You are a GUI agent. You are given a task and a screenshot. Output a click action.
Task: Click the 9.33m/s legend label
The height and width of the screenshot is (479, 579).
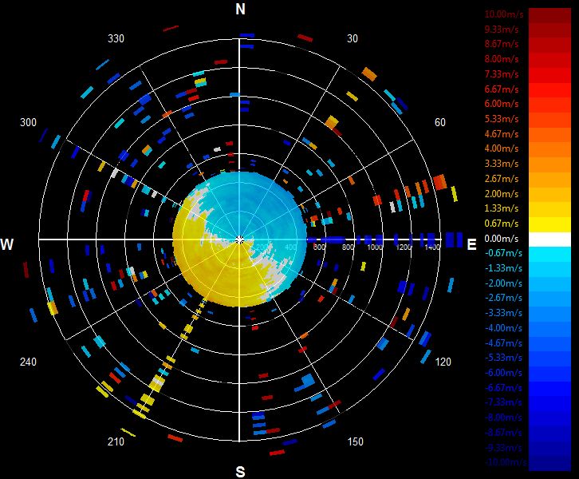(x=502, y=30)
